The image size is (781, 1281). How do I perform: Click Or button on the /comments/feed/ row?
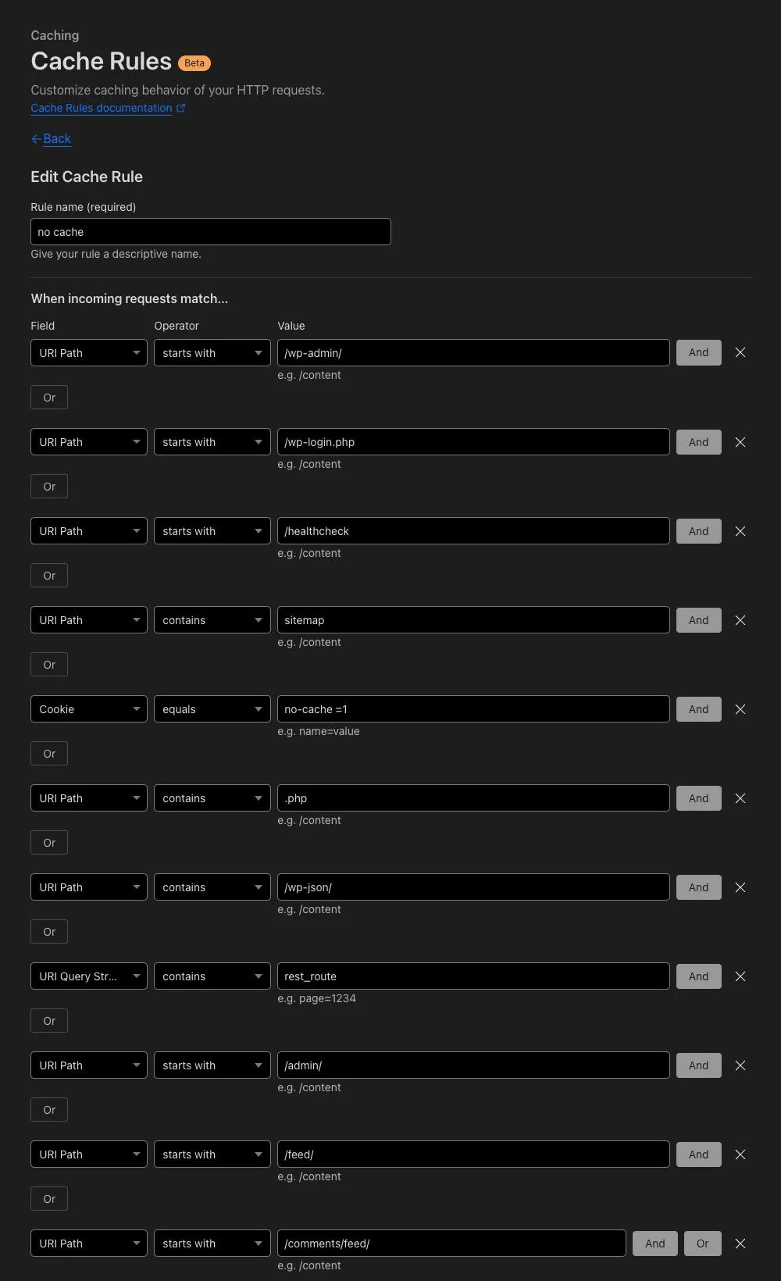tap(702, 1244)
